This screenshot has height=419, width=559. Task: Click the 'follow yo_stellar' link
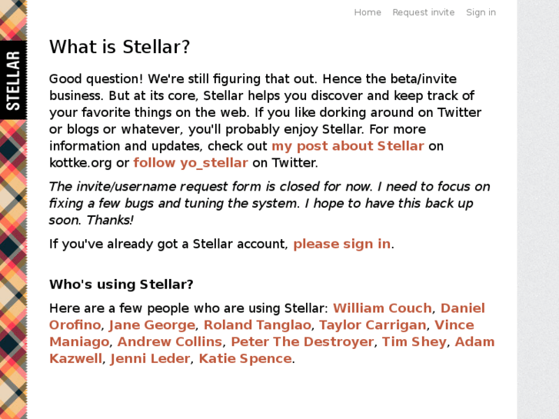(x=191, y=163)
